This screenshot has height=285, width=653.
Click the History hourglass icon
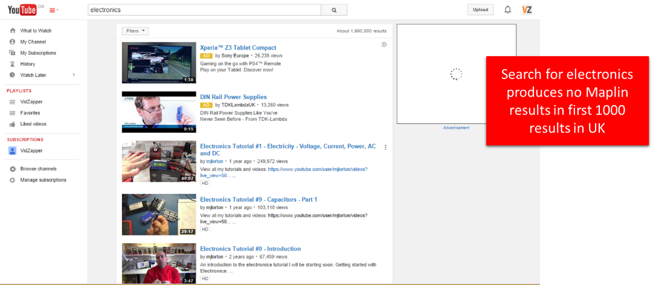[x=13, y=64]
